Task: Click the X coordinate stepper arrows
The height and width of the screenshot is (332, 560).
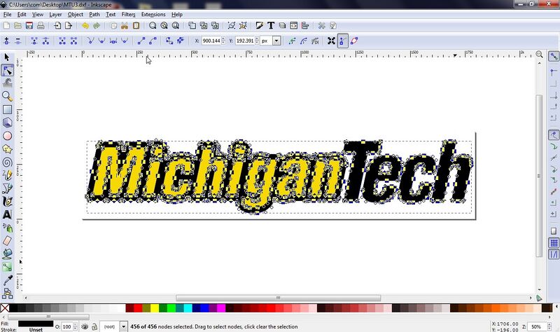Action: pos(223,41)
